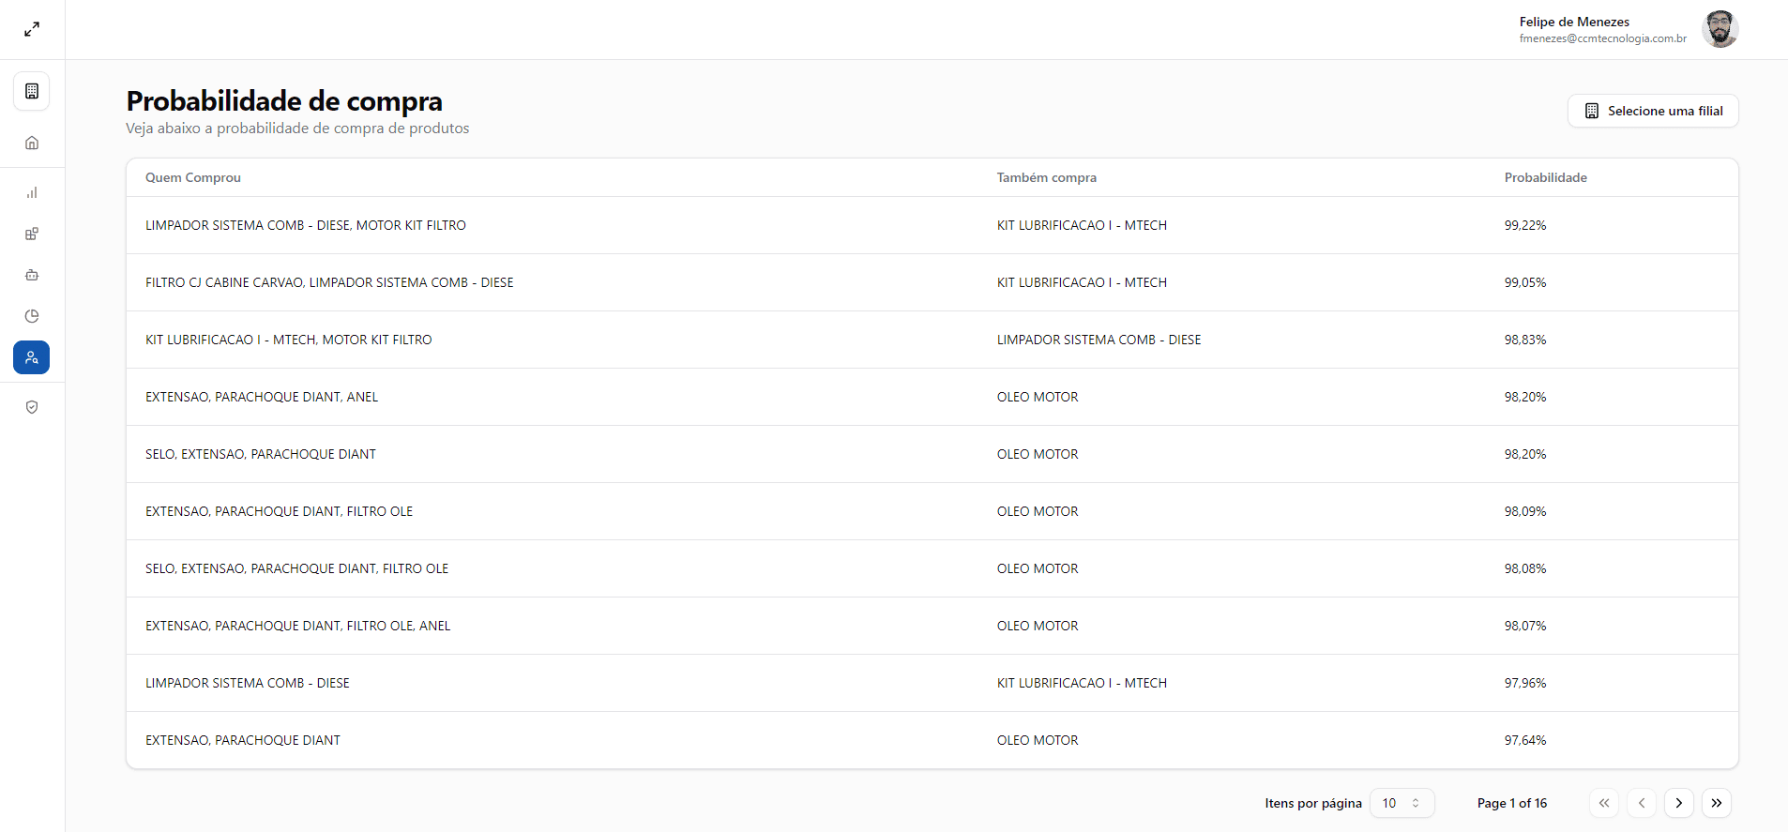1788x832 pixels.
Task: Open the pie chart icon in sidebar
Action: tap(32, 316)
